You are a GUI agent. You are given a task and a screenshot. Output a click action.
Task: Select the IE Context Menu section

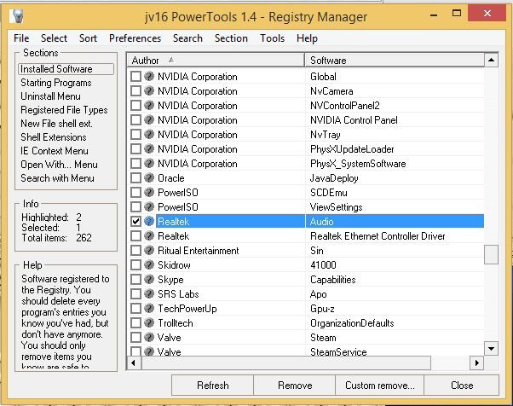point(55,151)
